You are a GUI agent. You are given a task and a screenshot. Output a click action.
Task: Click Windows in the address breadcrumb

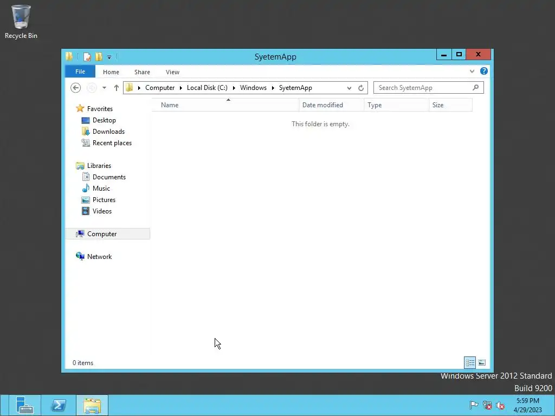(253, 88)
